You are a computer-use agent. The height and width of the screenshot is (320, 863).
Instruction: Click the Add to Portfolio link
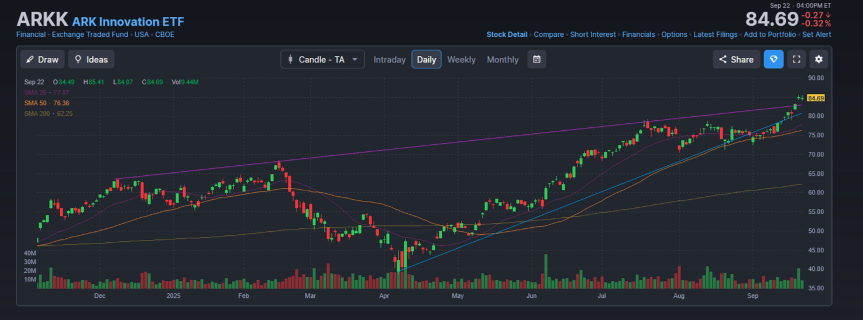pos(769,34)
